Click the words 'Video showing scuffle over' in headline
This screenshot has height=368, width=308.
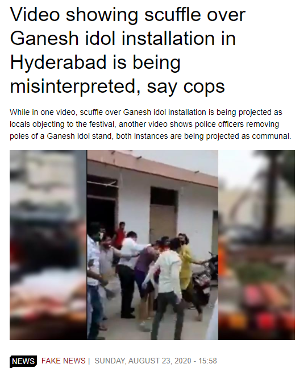pyautogui.click(x=127, y=15)
